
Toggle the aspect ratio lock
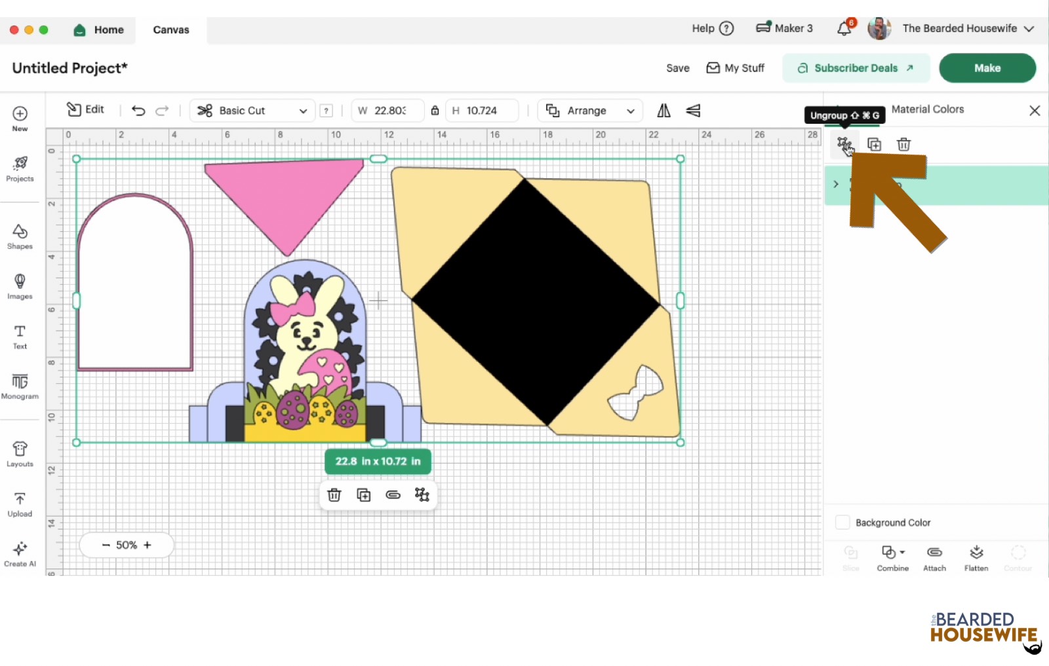click(435, 111)
